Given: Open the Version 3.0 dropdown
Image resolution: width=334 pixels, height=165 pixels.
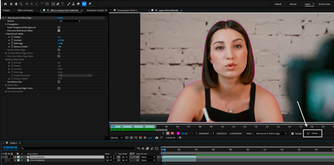Looking at the screenshot, I should pos(70,21).
